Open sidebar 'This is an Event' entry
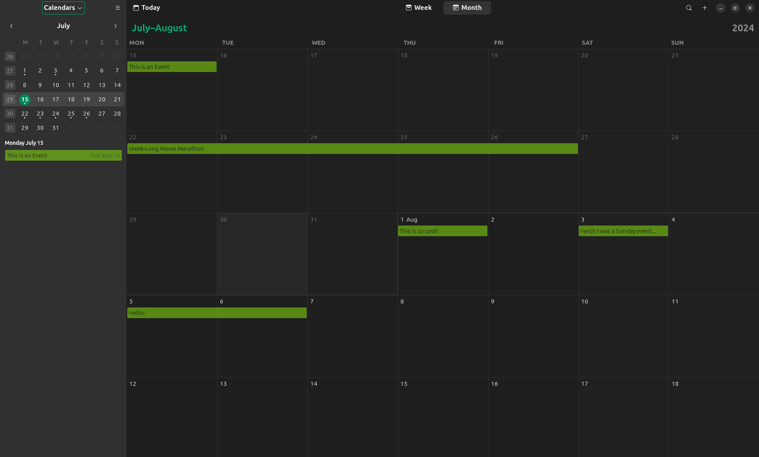The height and width of the screenshot is (457, 759). pyautogui.click(x=63, y=155)
